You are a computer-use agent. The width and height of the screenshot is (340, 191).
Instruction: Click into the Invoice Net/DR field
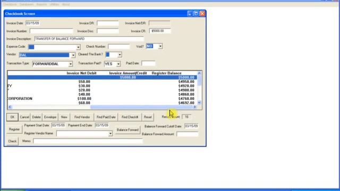[x=159, y=23]
